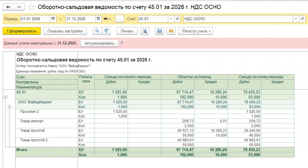Open НДС ОСНО organization card icon
Image resolution: width=308 pixels, height=168 pixels.
pyautogui.click(x=302, y=19)
